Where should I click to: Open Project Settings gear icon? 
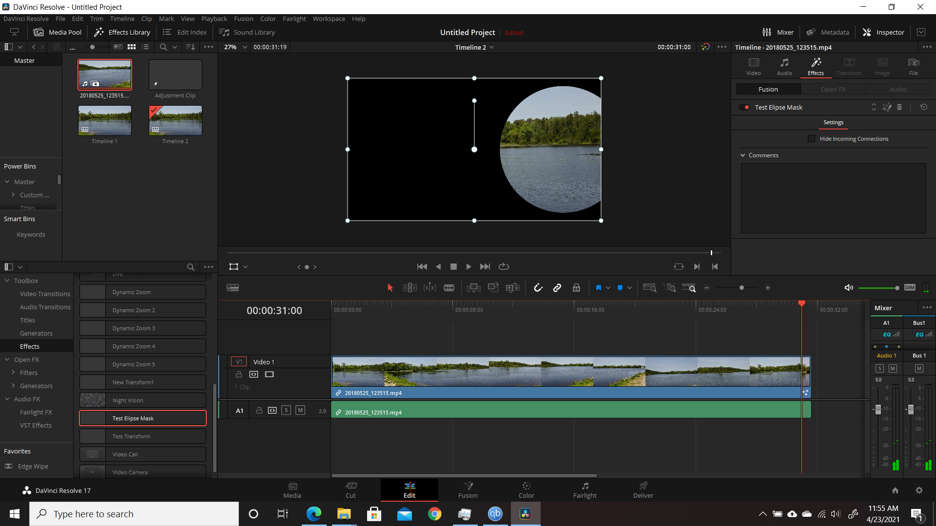point(919,490)
